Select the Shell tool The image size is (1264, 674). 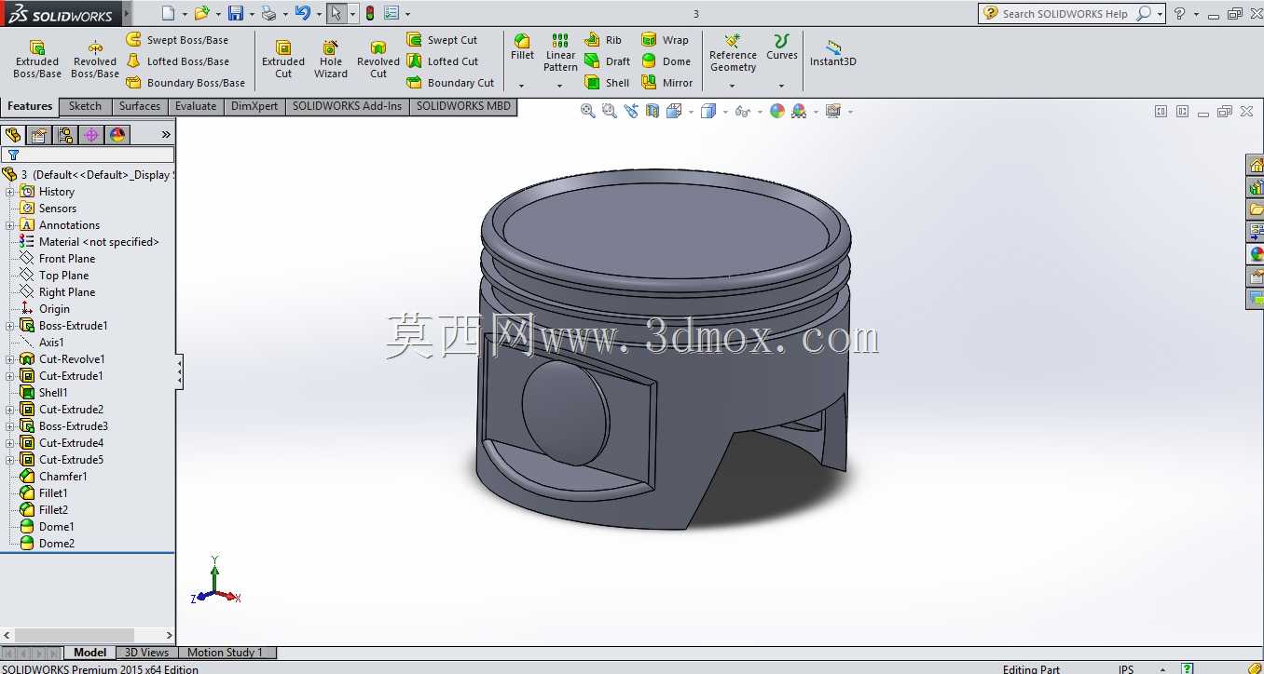click(607, 83)
